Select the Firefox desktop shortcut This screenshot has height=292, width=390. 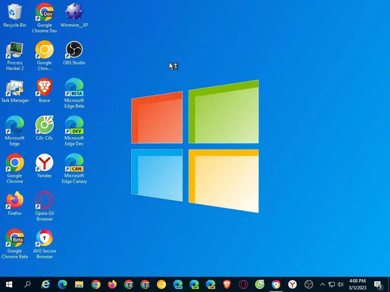pyautogui.click(x=15, y=204)
